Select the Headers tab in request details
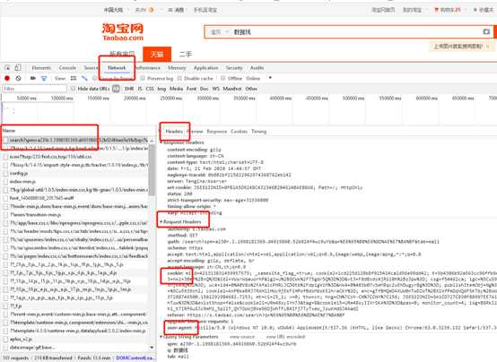 click(x=174, y=132)
